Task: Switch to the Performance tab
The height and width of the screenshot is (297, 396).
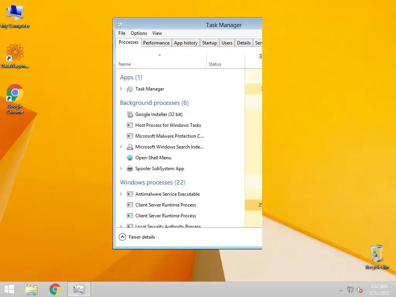Action: (156, 43)
